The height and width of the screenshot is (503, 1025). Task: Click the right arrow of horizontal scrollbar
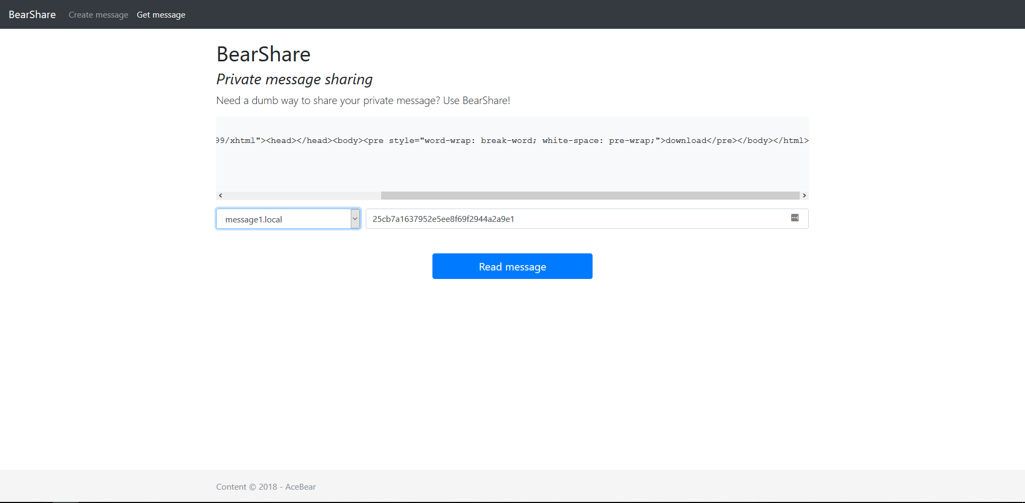pos(804,196)
